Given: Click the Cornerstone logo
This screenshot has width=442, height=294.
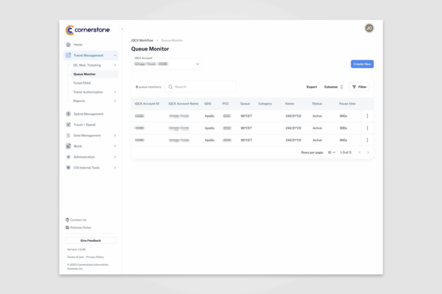Looking at the screenshot, I should [x=88, y=30].
